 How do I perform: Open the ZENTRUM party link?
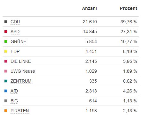pyautogui.click(x=21, y=81)
